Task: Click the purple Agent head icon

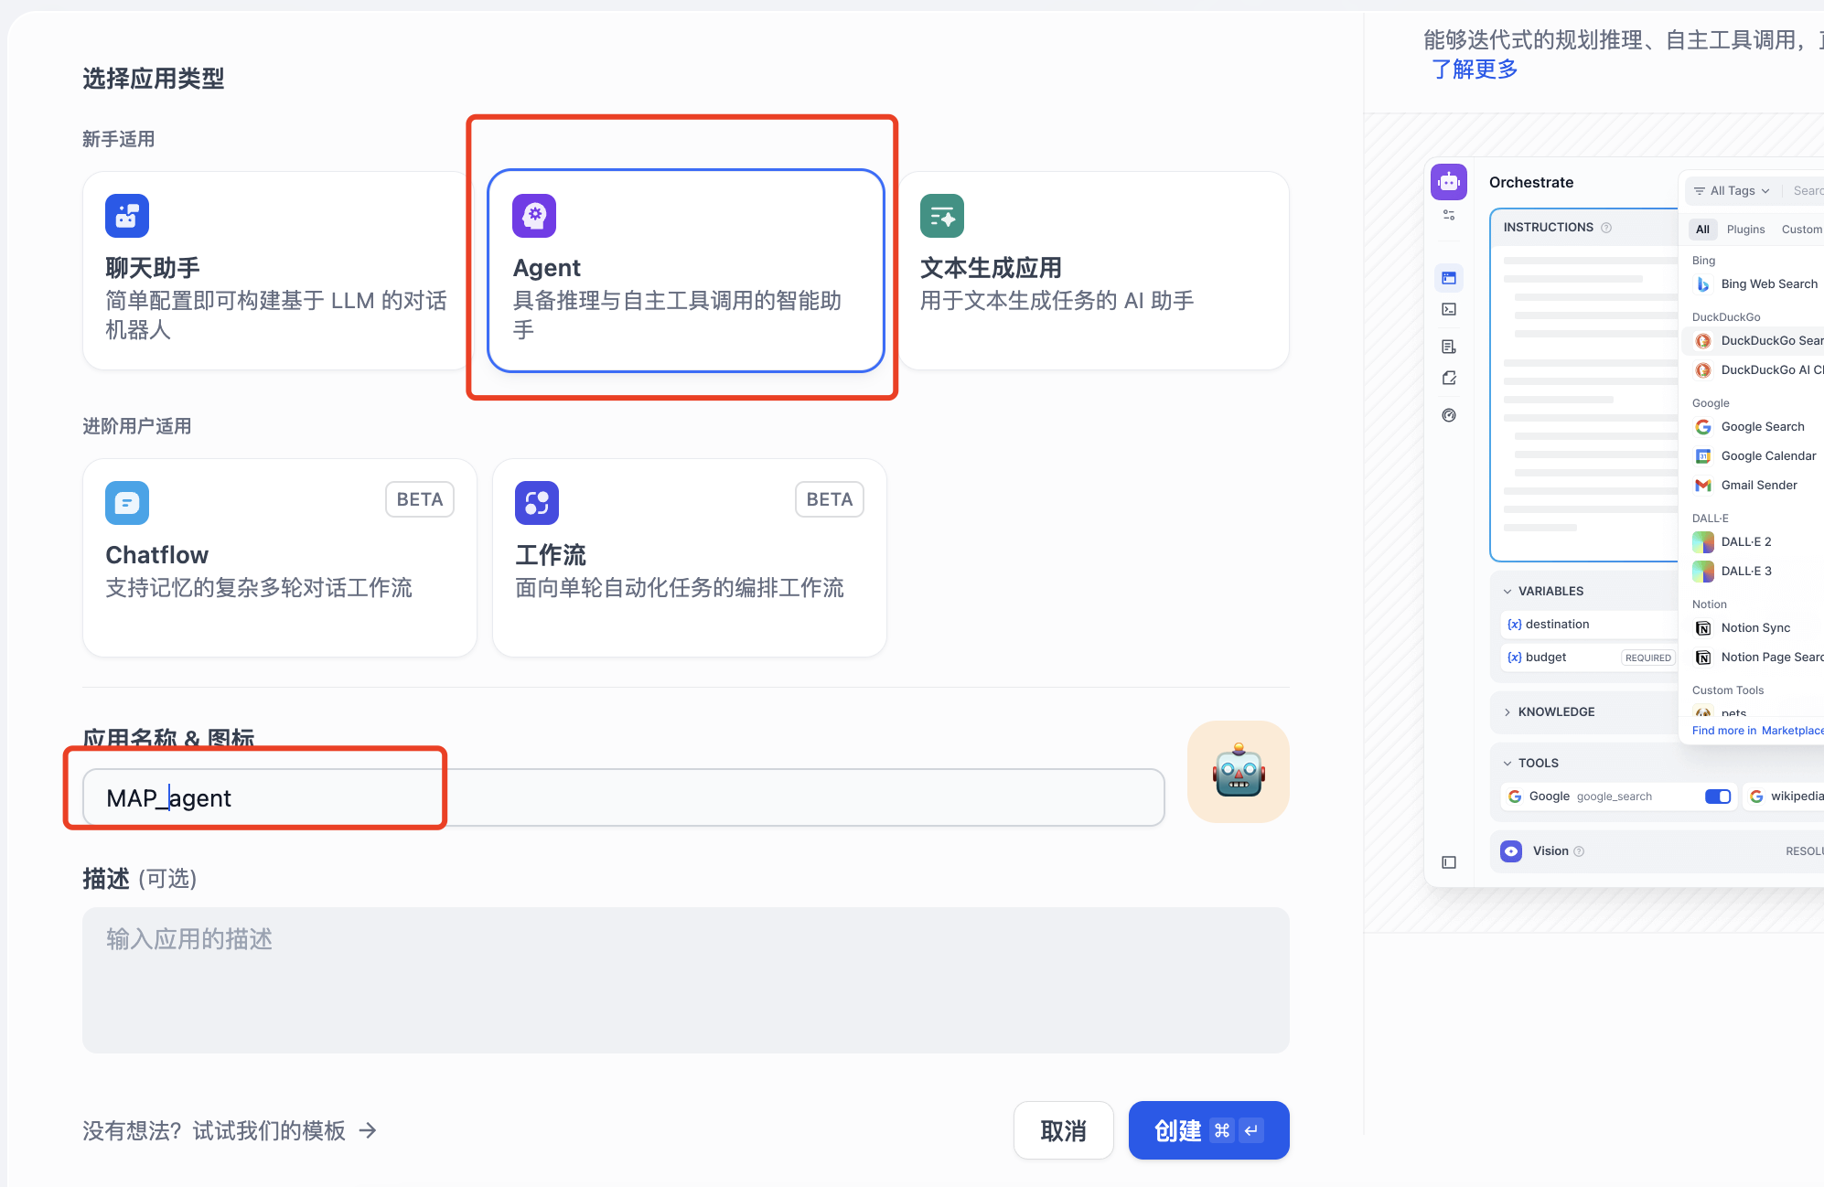Action: 534,216
